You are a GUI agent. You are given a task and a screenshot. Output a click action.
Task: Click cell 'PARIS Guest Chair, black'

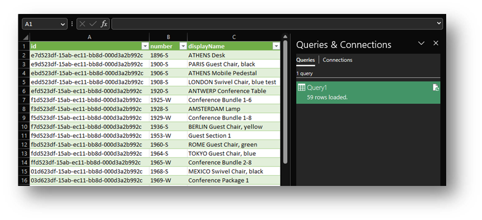tap(234, 64)
